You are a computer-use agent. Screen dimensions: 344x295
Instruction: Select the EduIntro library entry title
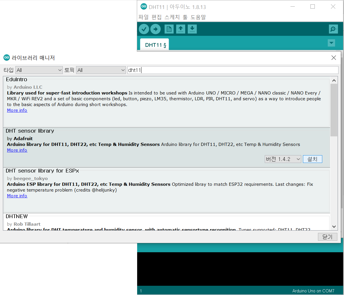[16, 79]
